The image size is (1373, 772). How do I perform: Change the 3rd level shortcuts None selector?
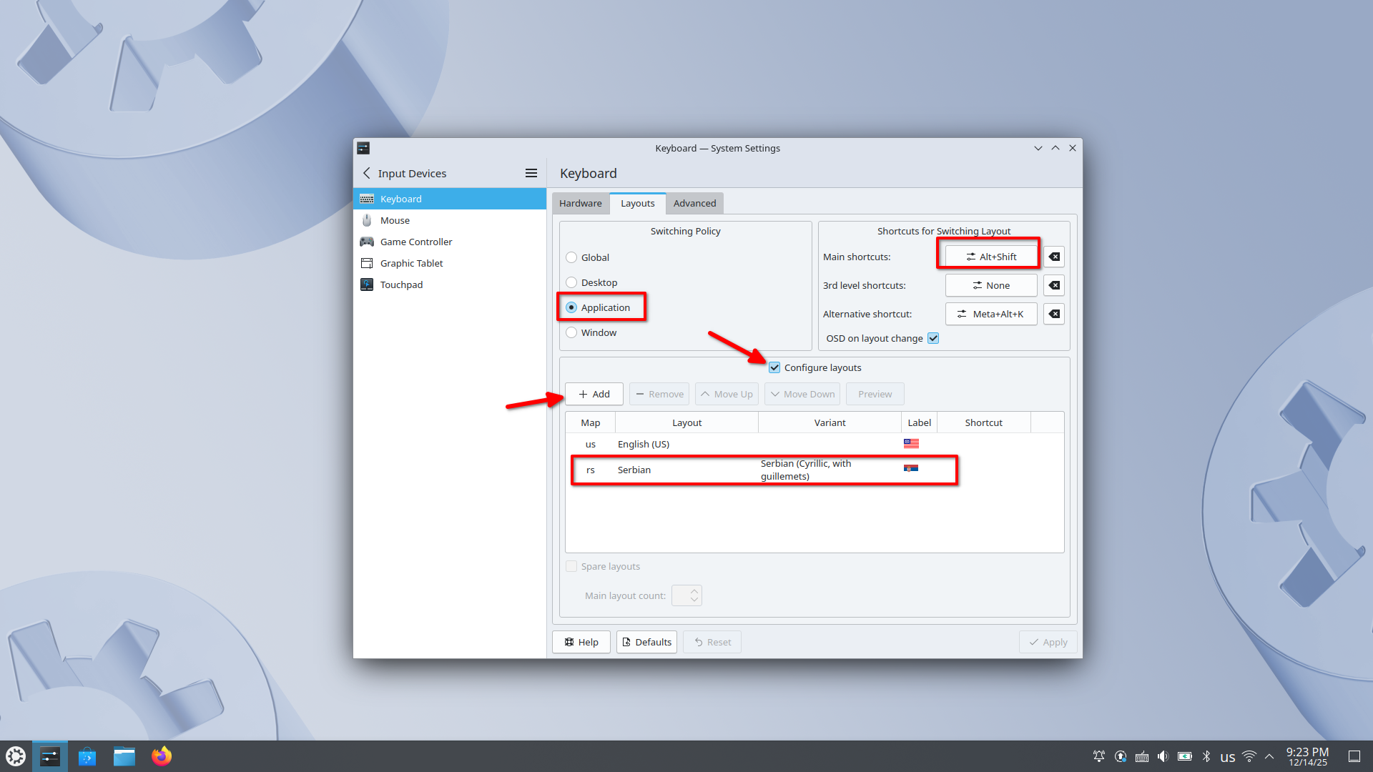pos(990,285)
